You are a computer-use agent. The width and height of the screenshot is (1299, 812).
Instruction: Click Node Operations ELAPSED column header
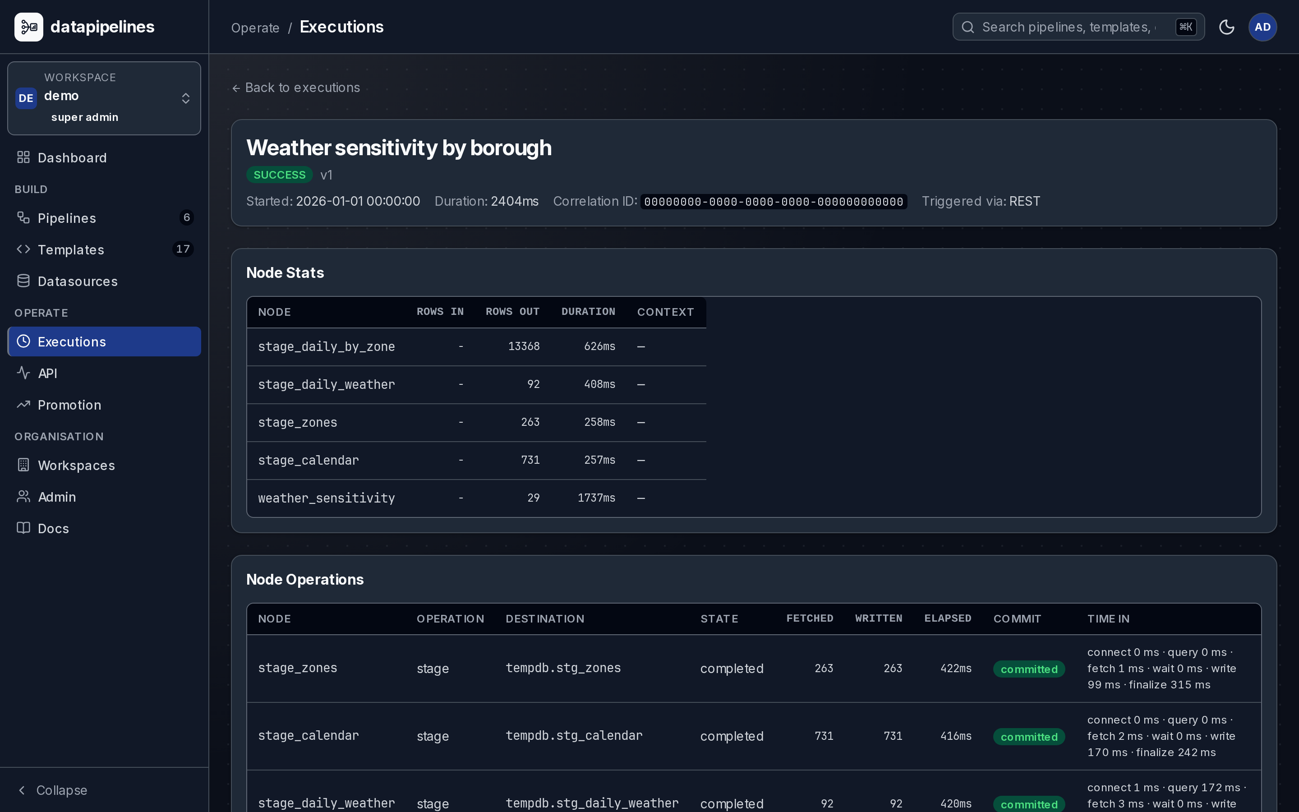(x=947, y=618)
